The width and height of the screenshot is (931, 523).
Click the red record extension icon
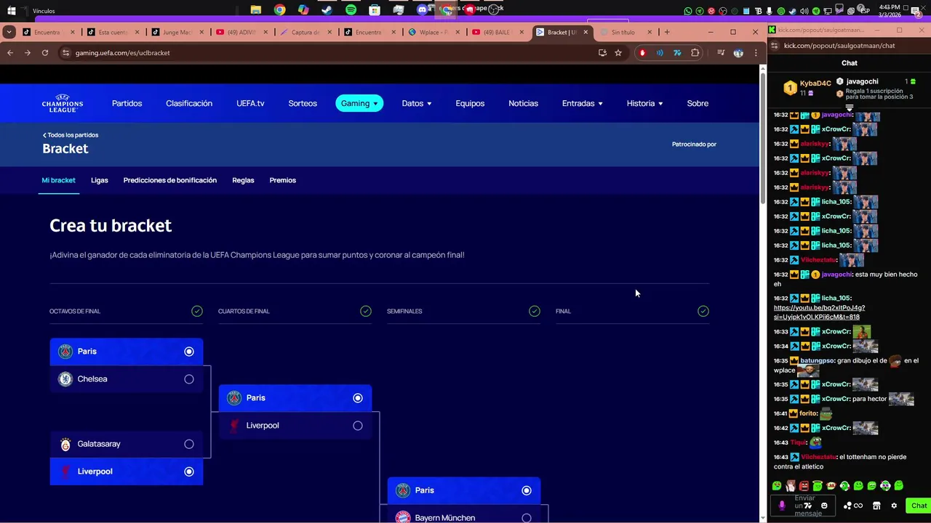point(642,52)
